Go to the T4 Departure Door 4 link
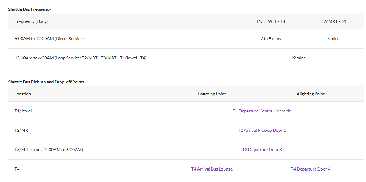366x182 pixels. click(310, 169)
